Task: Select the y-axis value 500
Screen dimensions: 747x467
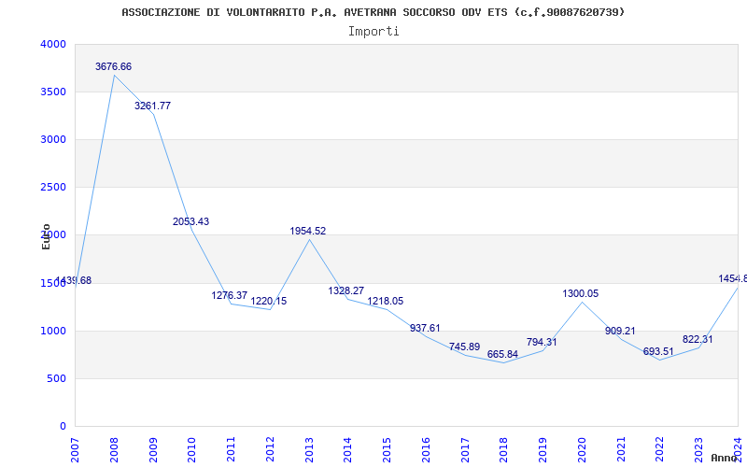Action: coord(57,378)
